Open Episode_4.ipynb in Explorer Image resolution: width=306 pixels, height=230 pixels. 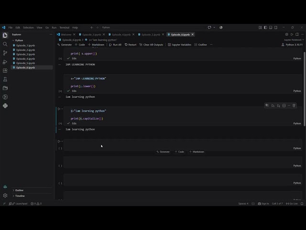click(x=25, y=58)
